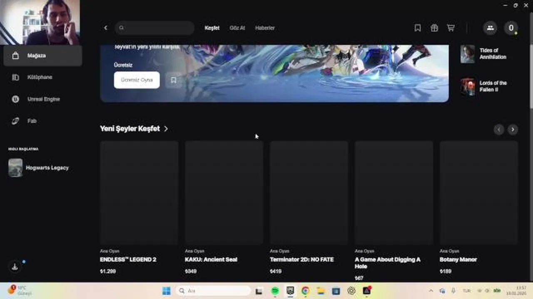Open the Keşfet tab

[x=212, y=28]
